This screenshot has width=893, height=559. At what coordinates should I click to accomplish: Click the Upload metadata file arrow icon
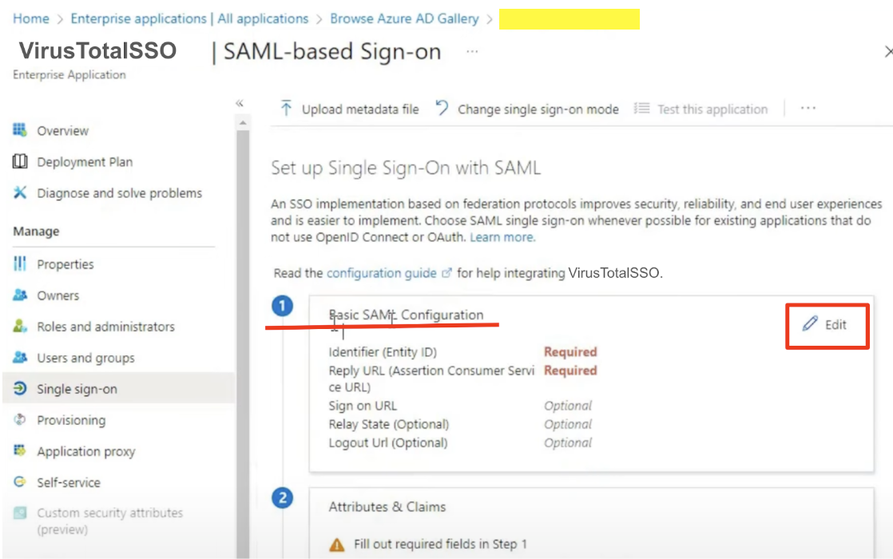pos(287,108)
